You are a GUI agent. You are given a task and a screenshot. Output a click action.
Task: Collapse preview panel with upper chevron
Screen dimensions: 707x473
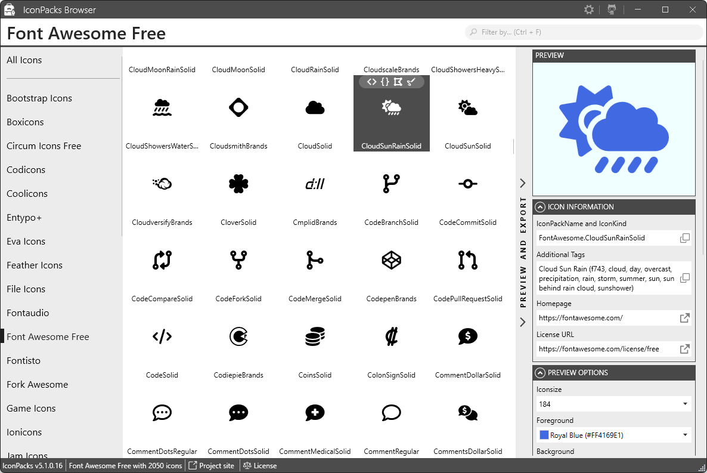(x=523, y=183)
